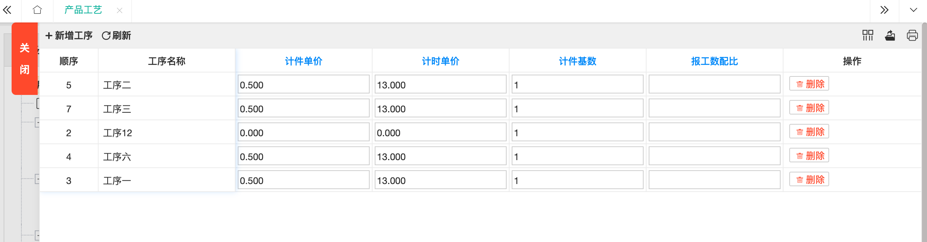
Task: Click the 报工数配比 column header
Action: click(714, 61)
